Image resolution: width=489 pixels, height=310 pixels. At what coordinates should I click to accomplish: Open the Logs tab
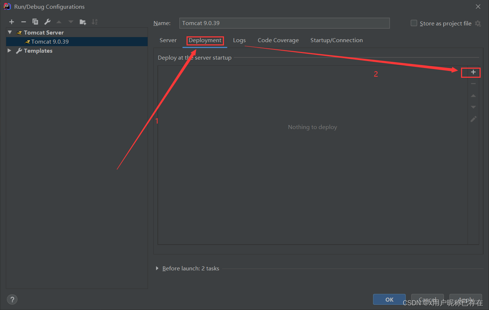(x=239, y=40)
